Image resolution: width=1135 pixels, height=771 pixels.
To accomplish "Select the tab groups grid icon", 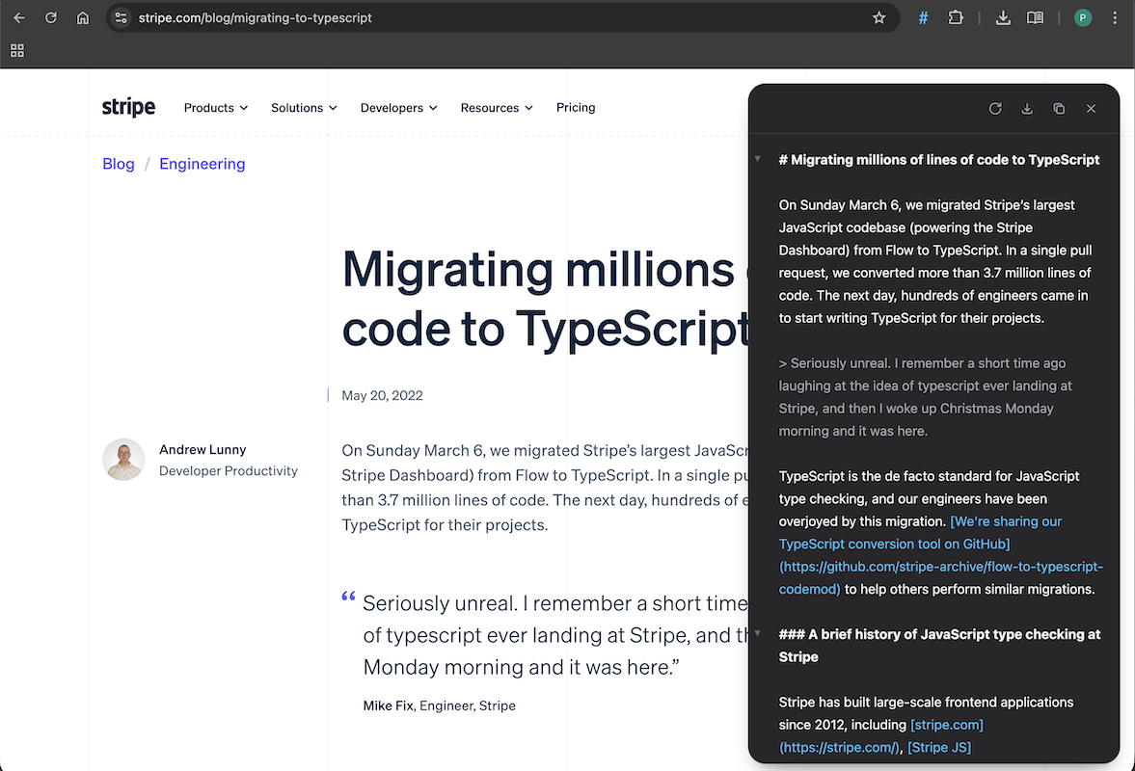I will pos(16,50).
